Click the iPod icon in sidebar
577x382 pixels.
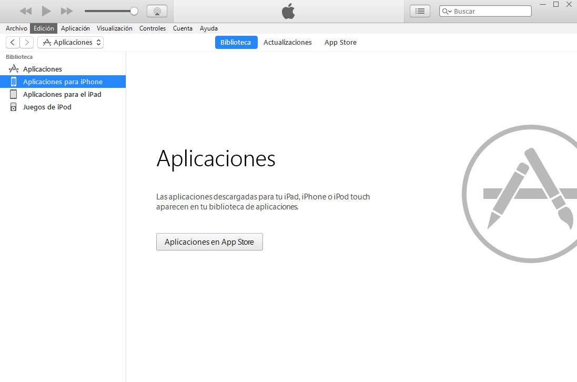[13, 107]
